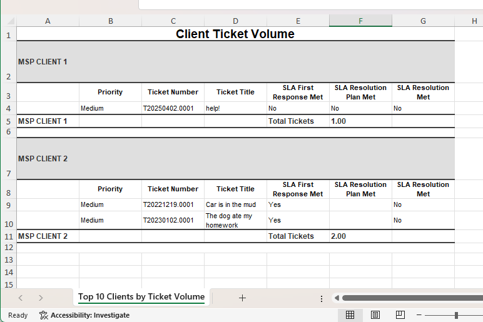Select row 2 header
This screenshot has height=322, width=483.
click(x=8, y=61)
